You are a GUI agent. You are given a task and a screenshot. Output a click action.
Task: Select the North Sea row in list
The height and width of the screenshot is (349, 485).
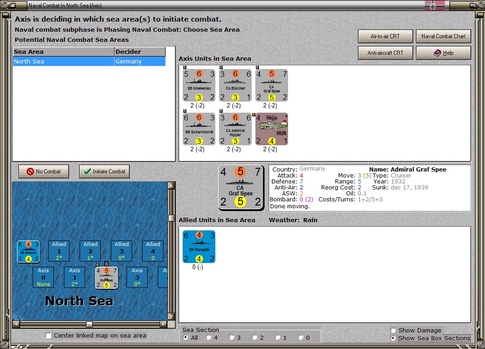click(89, 61)
